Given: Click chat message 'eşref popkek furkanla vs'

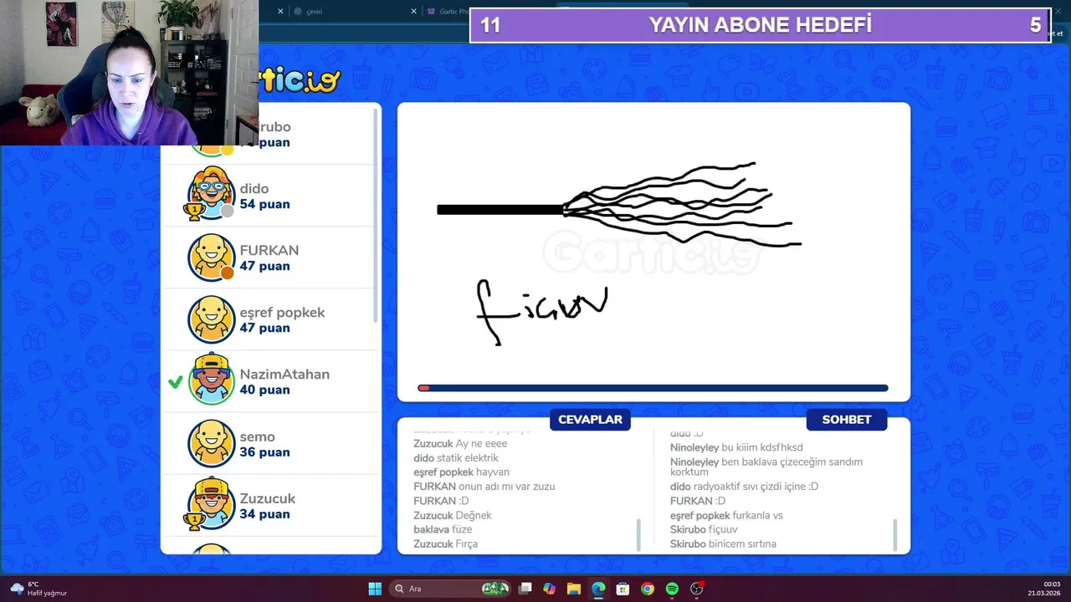Looking at the screenshot, I should click(x=726, y=515).
